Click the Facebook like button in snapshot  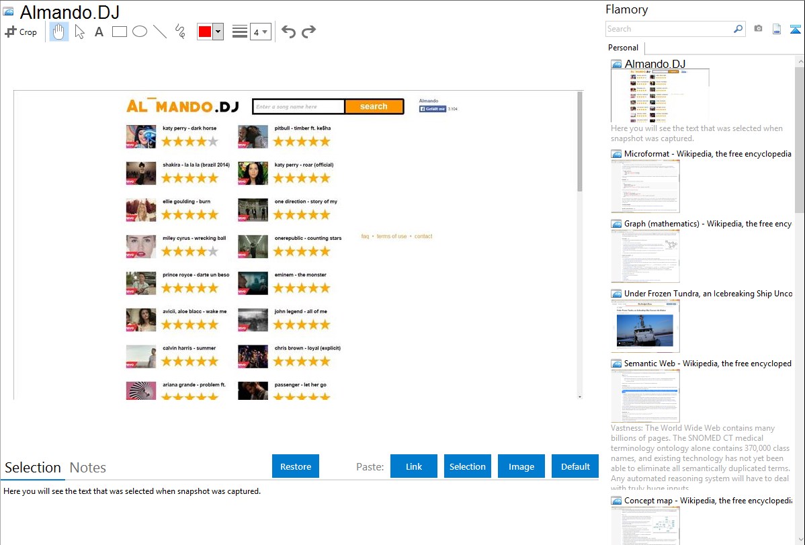point(432,109)
